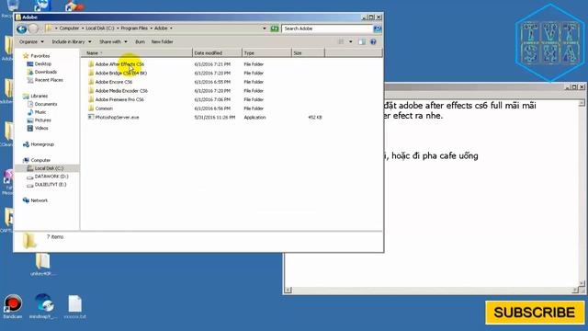The width and height of the screenshot is (588, 331).
Task: Click the 7 items status text
Action: (55, 237)
